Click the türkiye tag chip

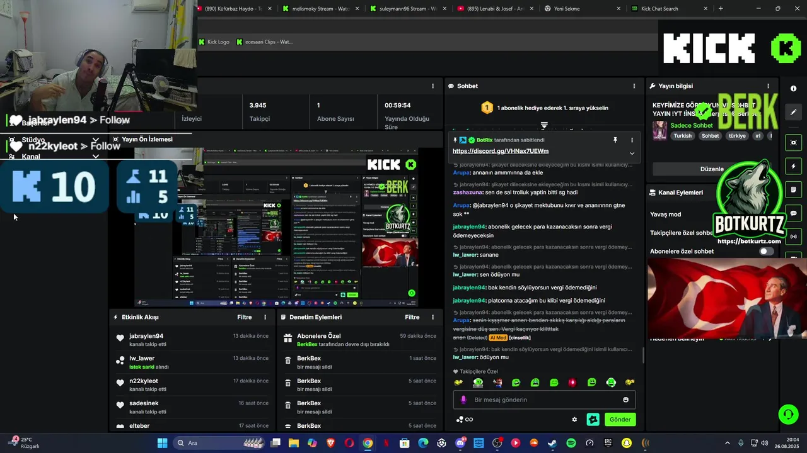[x=737, y=136]
